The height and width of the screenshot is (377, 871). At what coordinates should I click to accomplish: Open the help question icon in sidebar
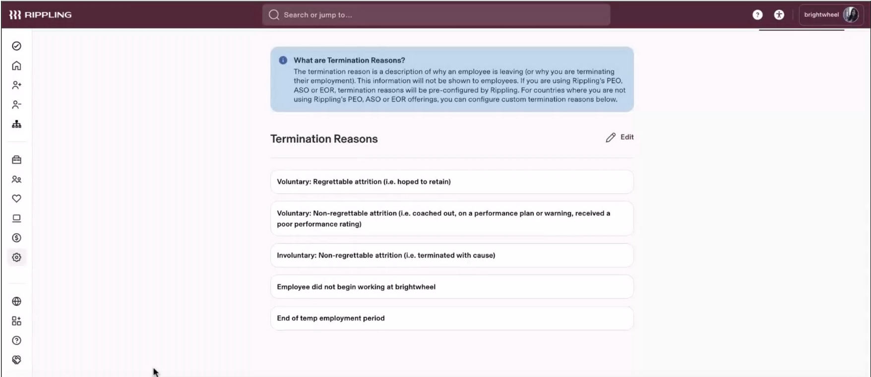16,340
